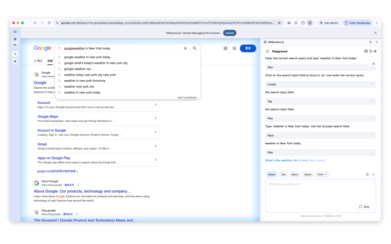Image resolution: width=391 pixels, height=244 pixels.
Task: Open the Account in Google sitelink
Action: click(52, 130)
